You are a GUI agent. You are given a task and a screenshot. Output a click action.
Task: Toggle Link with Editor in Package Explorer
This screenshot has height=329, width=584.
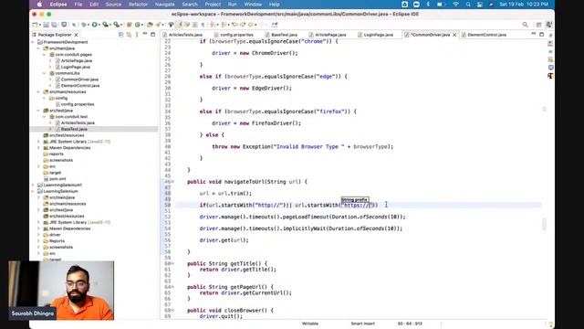[129, 35]
